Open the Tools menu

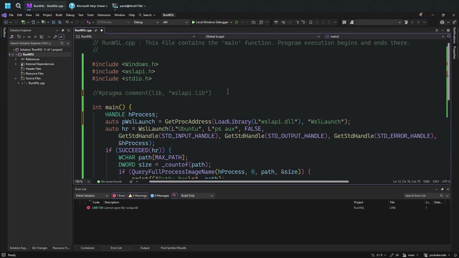(90, 15)
